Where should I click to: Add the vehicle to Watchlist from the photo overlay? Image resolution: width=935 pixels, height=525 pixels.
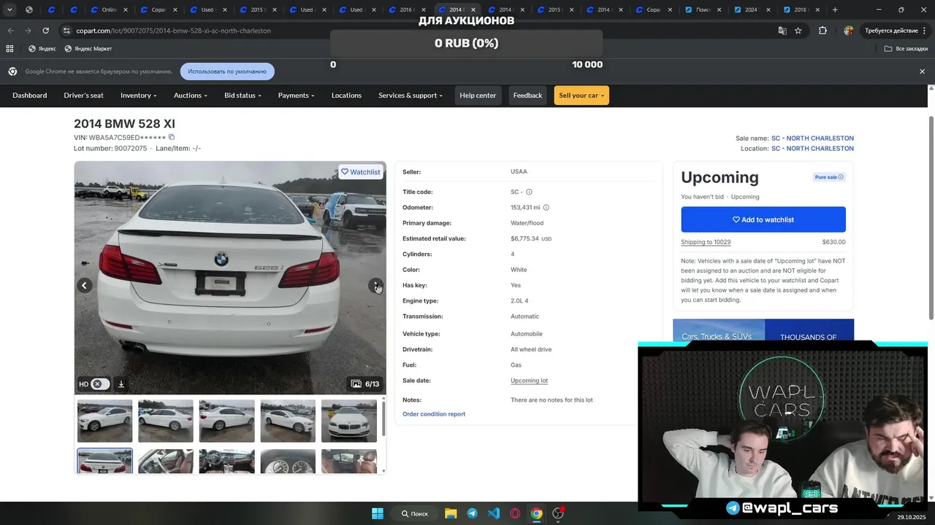point(361,172)
